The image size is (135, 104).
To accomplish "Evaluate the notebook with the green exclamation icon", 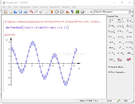I will tap(77, 12).
